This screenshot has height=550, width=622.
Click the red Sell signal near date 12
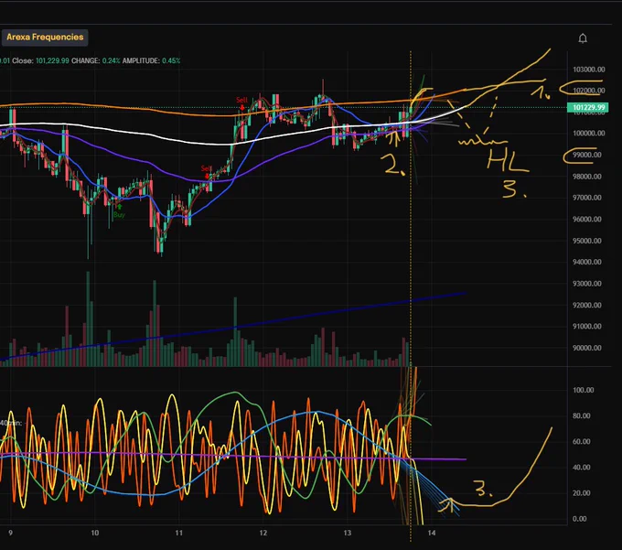[241, 102]
